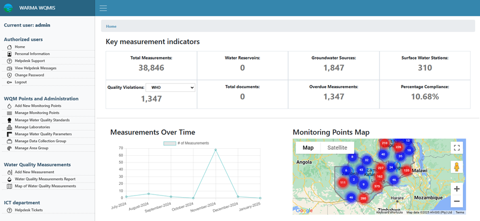
Task: Open the Quality Violations WHO dropdown
Action: click(x=171, y=87)
